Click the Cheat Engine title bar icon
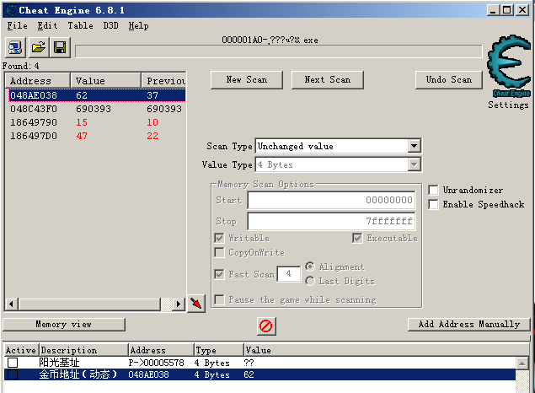This screenshot has height=393, width=535. pos(11,10)
